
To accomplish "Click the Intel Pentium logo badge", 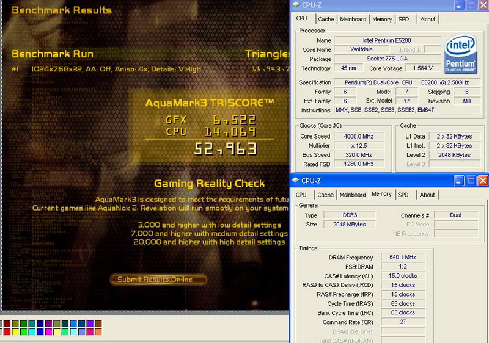I will point(461,54).
